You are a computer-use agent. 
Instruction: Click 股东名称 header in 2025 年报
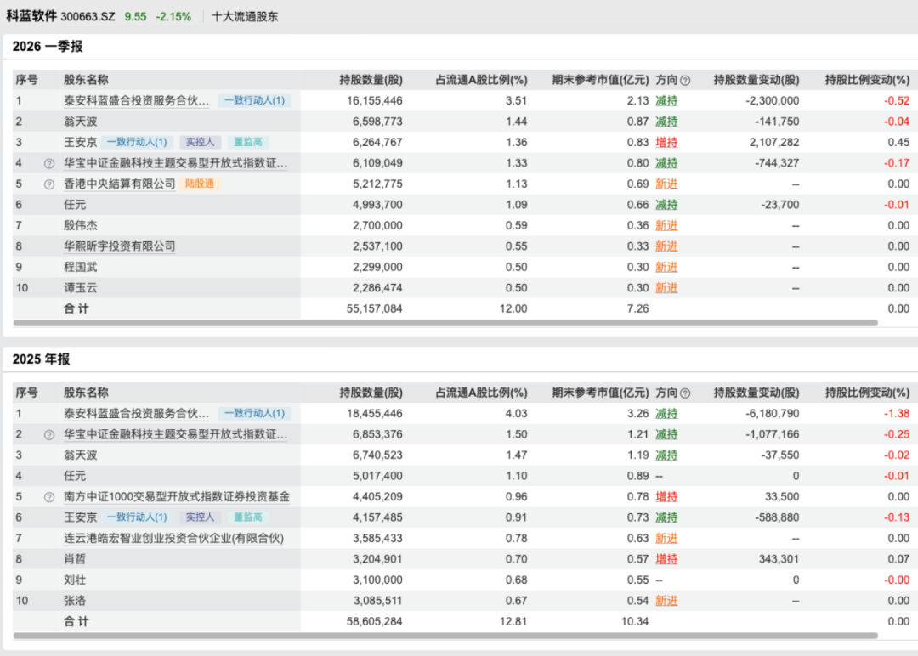pos(86,393)
